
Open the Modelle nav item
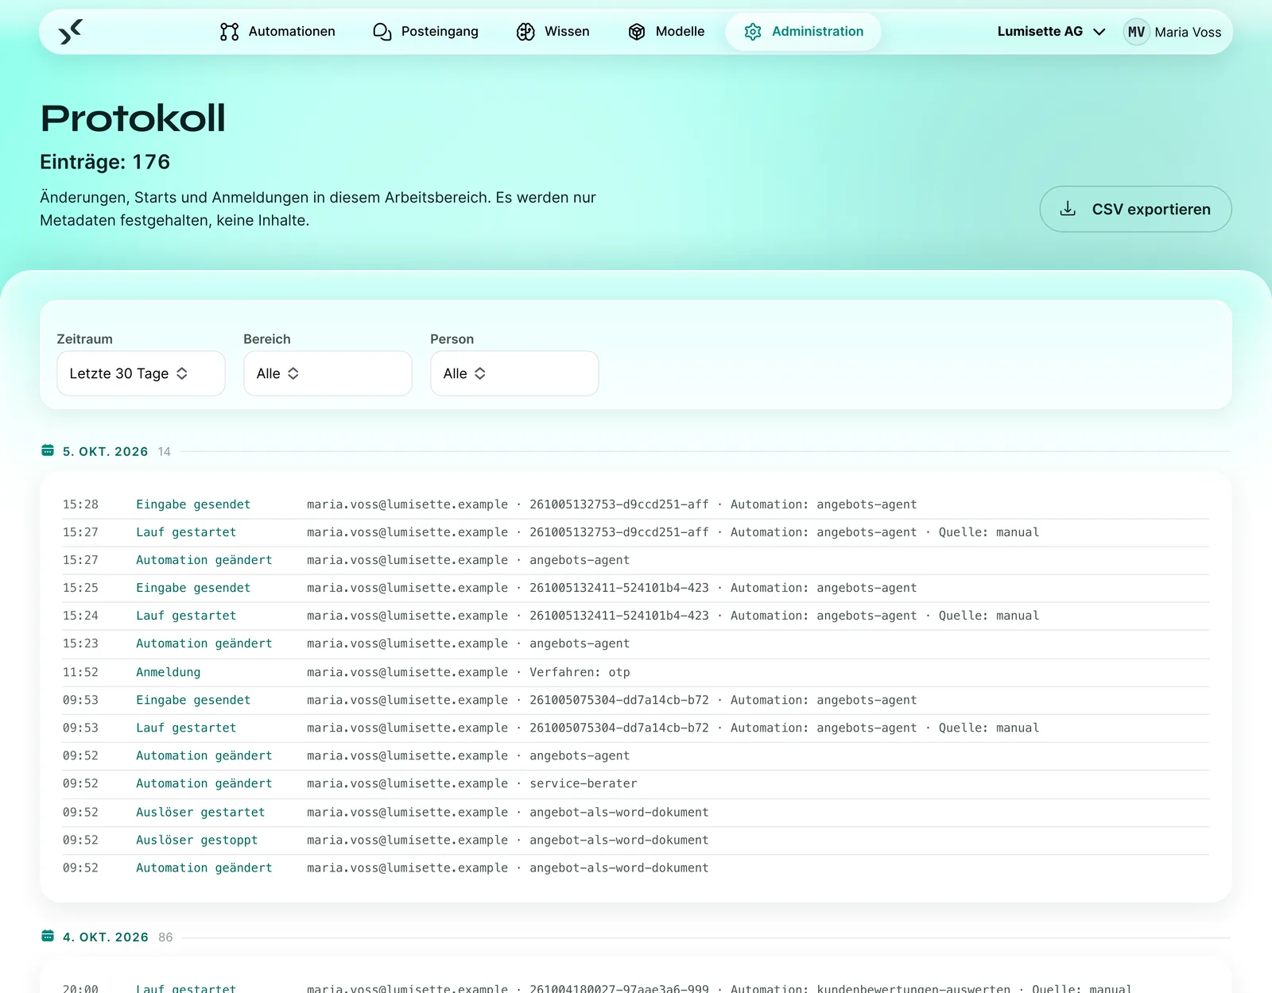pos(666,32)
